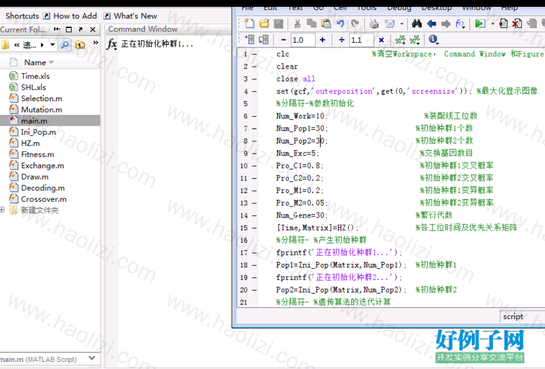Image resolution: width=545 pixels, height=369 pixels.
Task: Undock the Current Folder panel
Action: (x=81, y=30)
